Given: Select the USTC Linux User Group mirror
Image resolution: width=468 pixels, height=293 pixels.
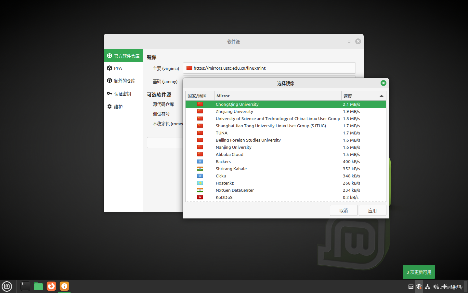Looking at the screenshot, I should click(286, 119).
